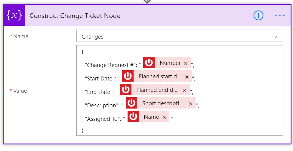This screenshot has height=151, width=293.
Task: Select the Changes variable name field
Action: point(174,36)
